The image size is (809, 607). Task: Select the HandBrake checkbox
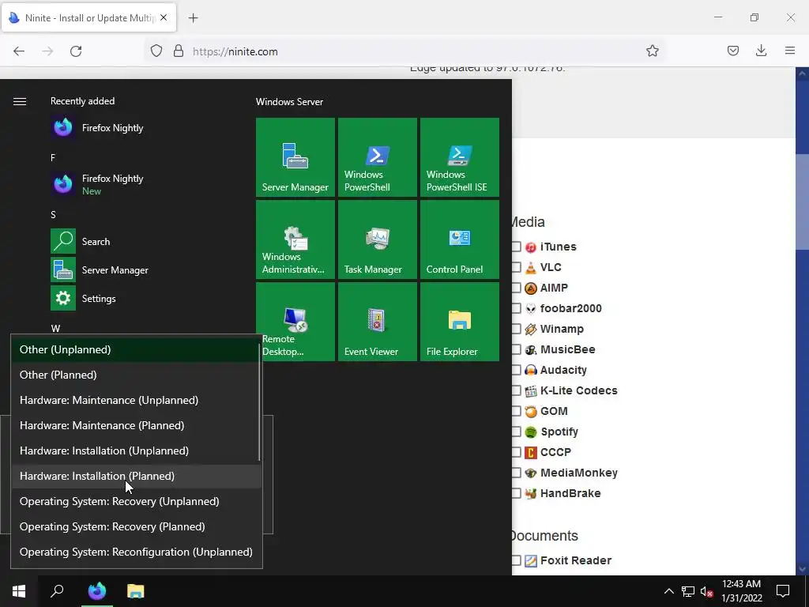515,493
